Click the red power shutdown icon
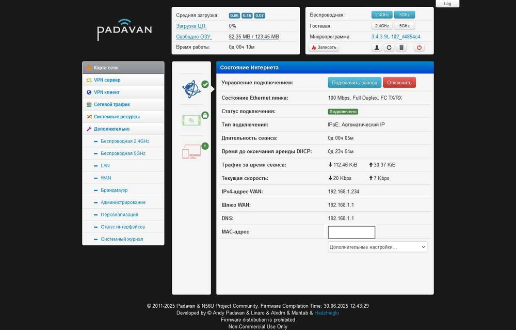Viewport: 516px width, 330px height. 419,48
